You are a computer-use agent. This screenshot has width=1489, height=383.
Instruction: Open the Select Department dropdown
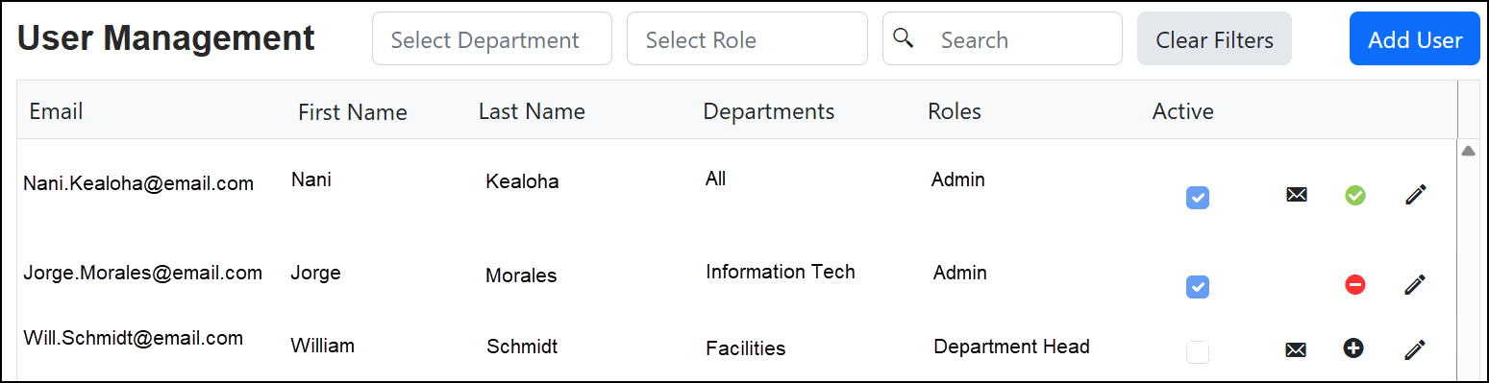(x=492, y=38)
